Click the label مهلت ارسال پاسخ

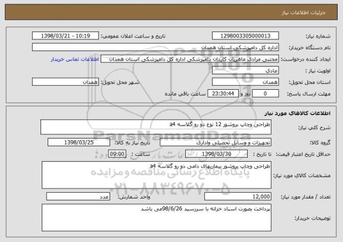pyautogui.click(x=308, y=94)
